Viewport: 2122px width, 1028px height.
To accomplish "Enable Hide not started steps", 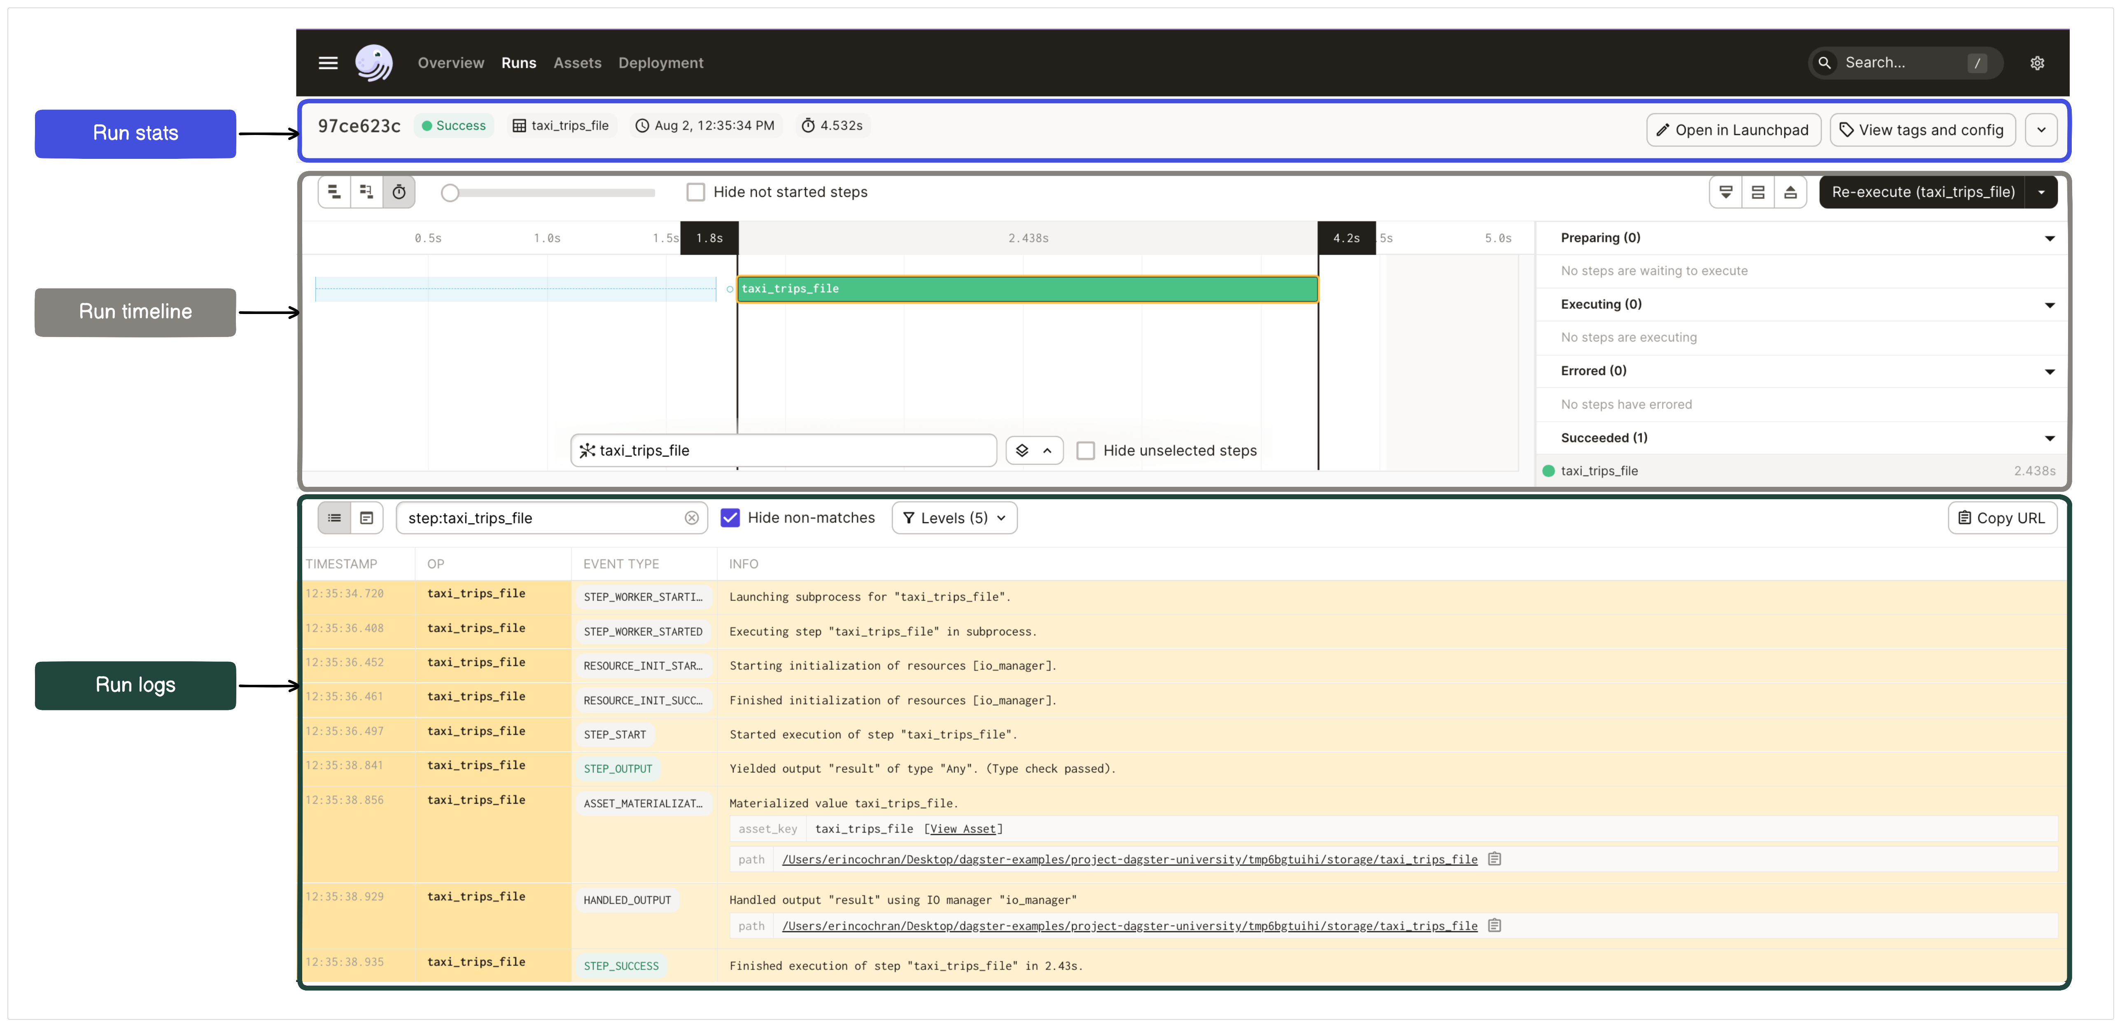I will pyautogui.click(x=695, y=192).
